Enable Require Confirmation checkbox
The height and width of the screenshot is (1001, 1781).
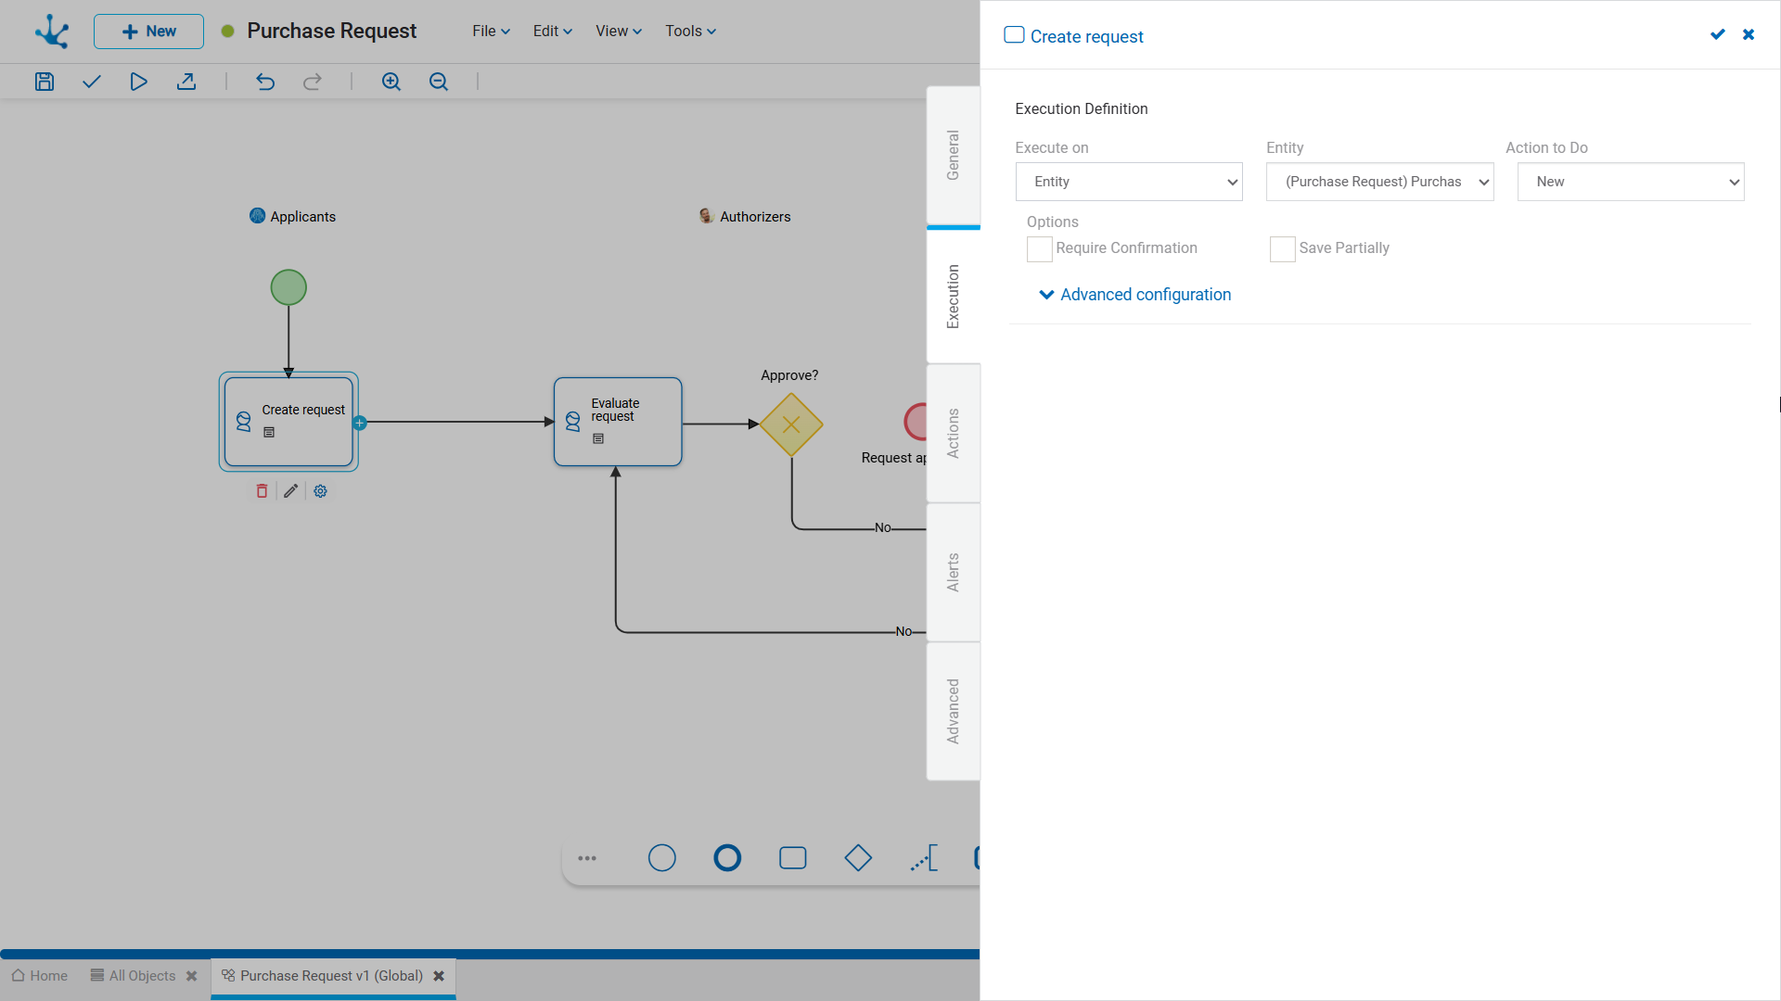point(1039,248)
